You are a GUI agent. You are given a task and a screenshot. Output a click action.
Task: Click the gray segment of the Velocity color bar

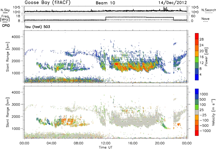pos(197,112)
